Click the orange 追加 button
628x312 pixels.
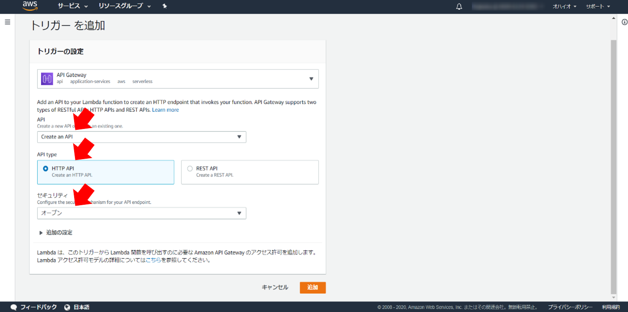[x=313, y=287]
